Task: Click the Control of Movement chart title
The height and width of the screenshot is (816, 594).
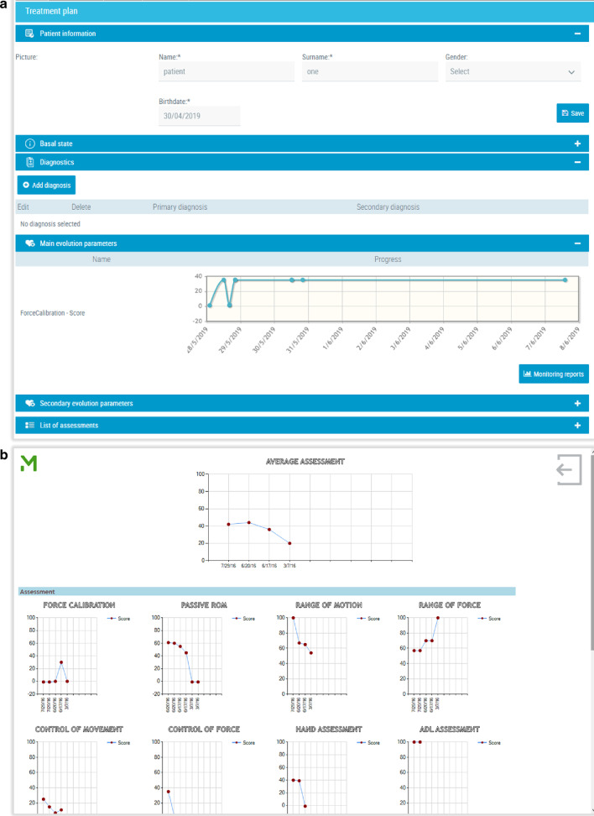Action: coord(79,729)
